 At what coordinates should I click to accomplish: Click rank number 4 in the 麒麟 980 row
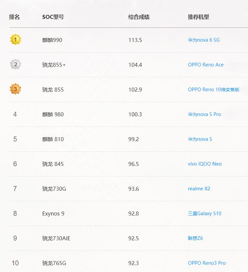[15, 114]
